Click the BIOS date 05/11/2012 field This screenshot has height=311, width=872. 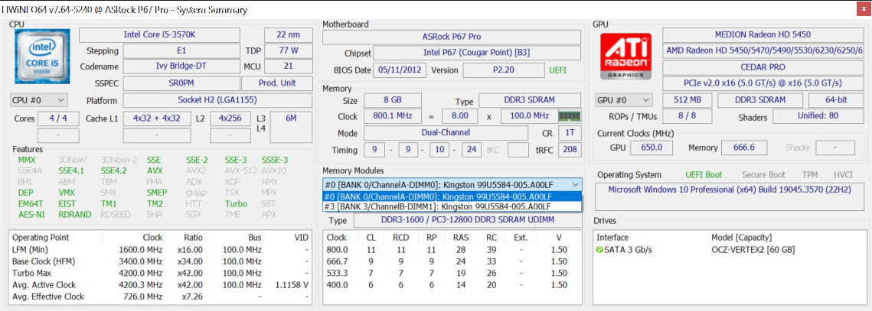[x=401, y=70]
